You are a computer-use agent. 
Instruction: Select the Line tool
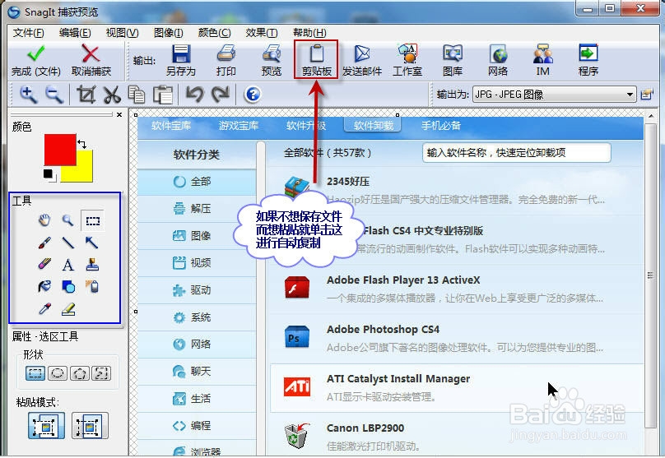67,243
